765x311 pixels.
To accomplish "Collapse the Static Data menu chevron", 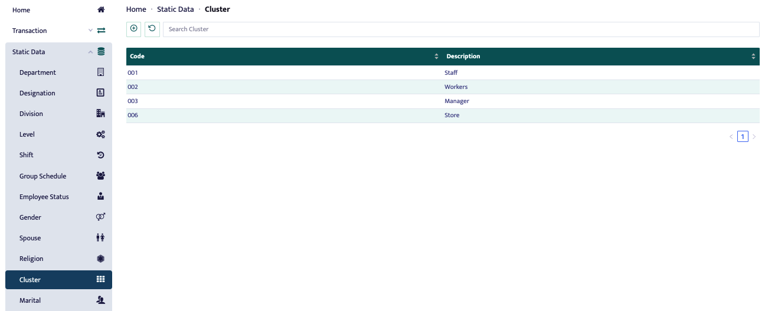I will [90, 52].
